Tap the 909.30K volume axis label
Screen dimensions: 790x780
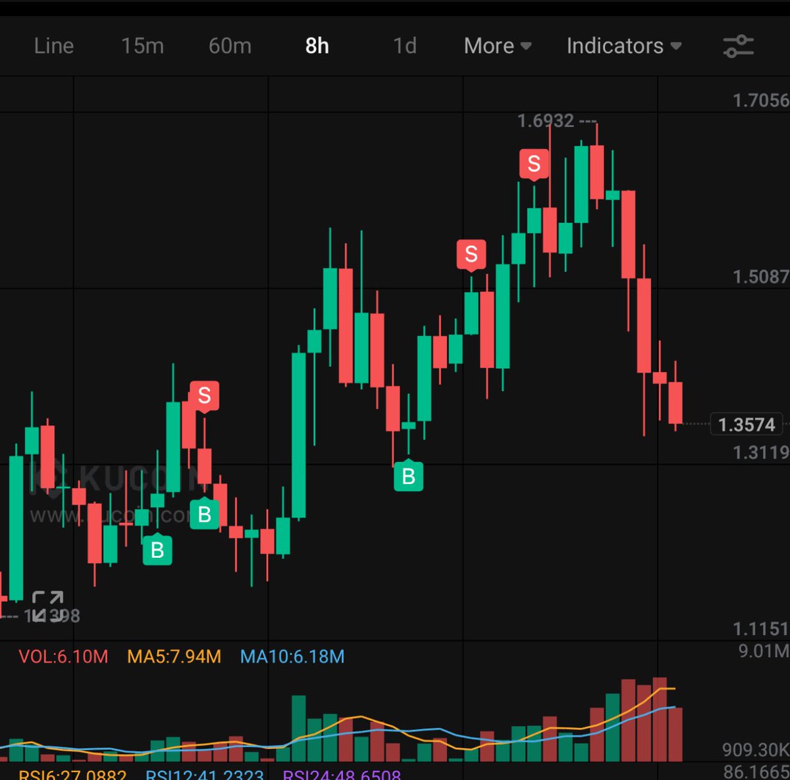coord(756,750)
